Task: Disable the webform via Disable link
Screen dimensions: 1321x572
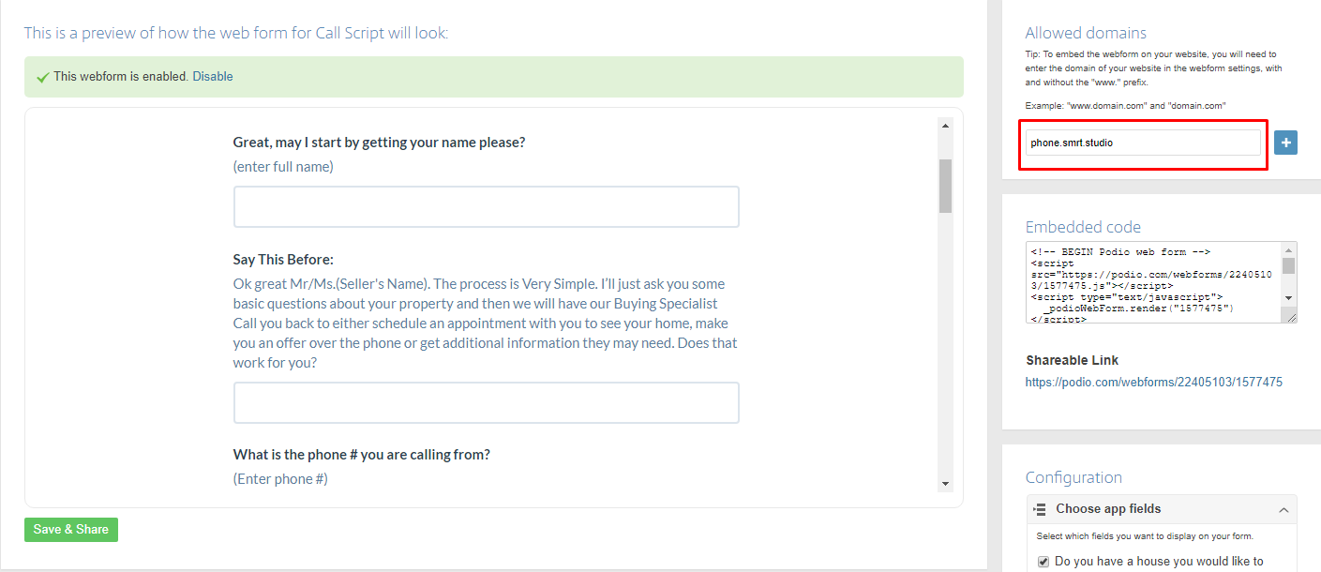Action: [213, 77]
